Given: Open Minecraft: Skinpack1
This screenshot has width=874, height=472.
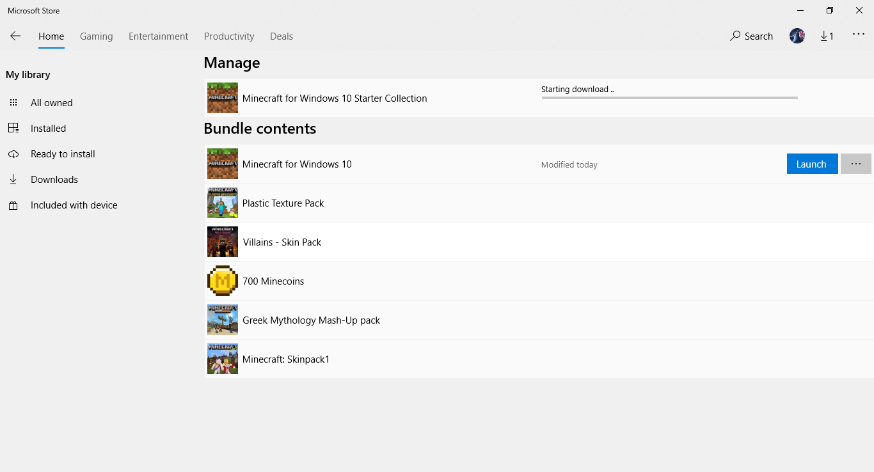Looking at the screenshot, I should [286, 359].
